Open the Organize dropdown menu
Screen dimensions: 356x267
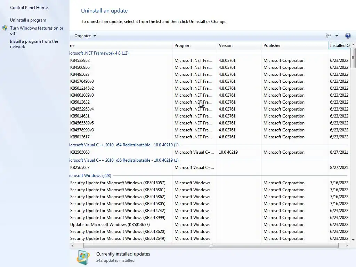(x=85, y=36)
